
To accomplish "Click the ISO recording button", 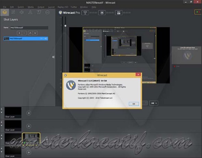I will click(119, 13).
